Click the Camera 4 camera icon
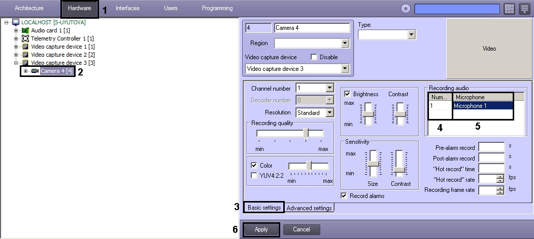 (35, 71)
